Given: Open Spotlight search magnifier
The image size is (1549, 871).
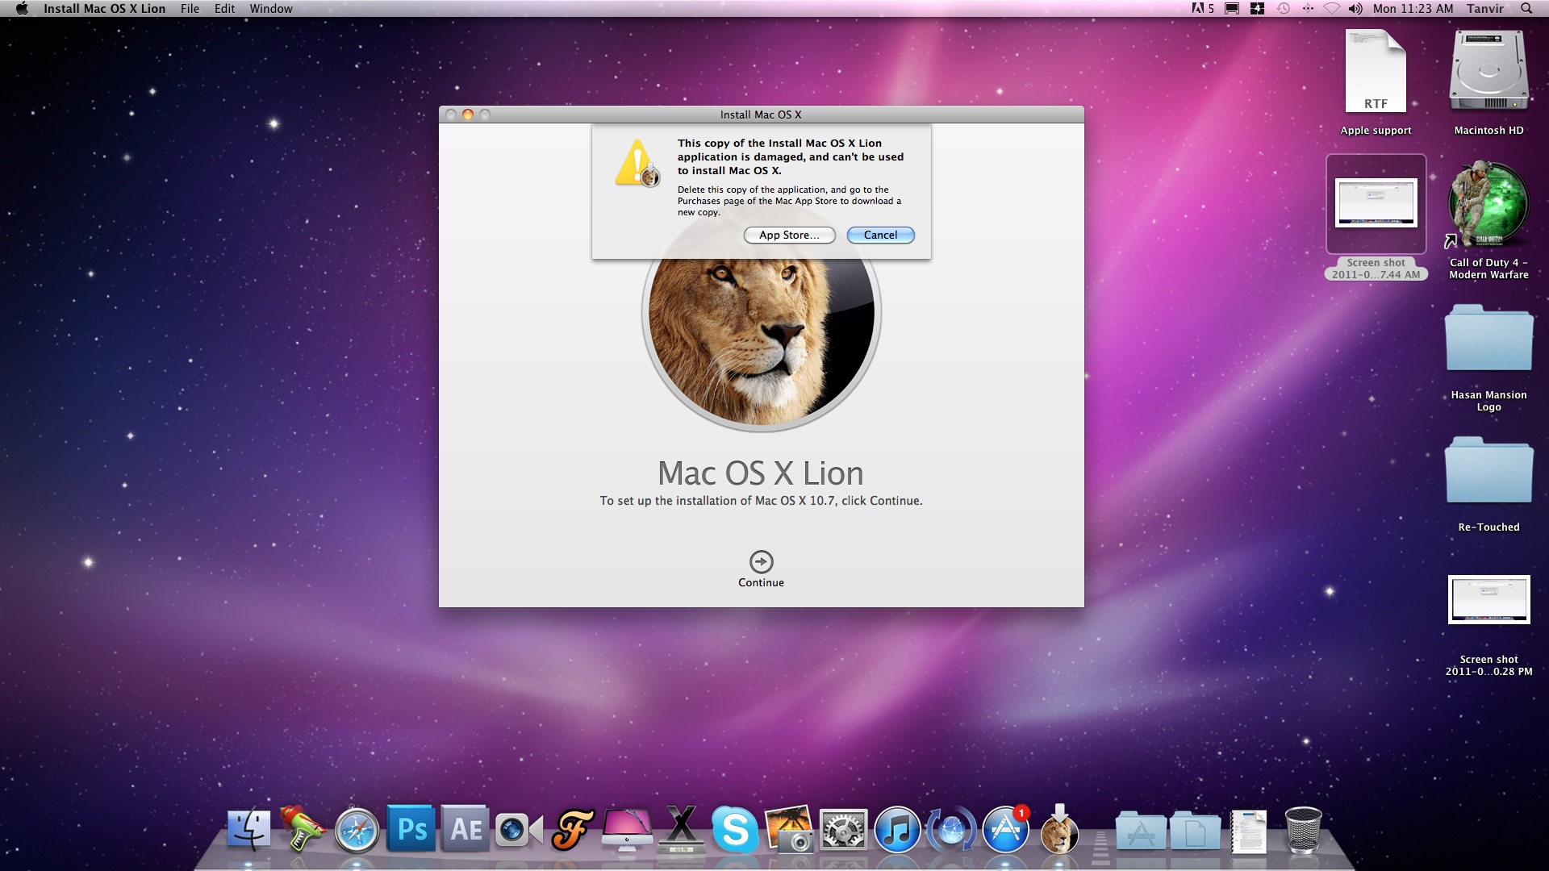Looking at the screenshot, I should click(x=1526, y=9).
